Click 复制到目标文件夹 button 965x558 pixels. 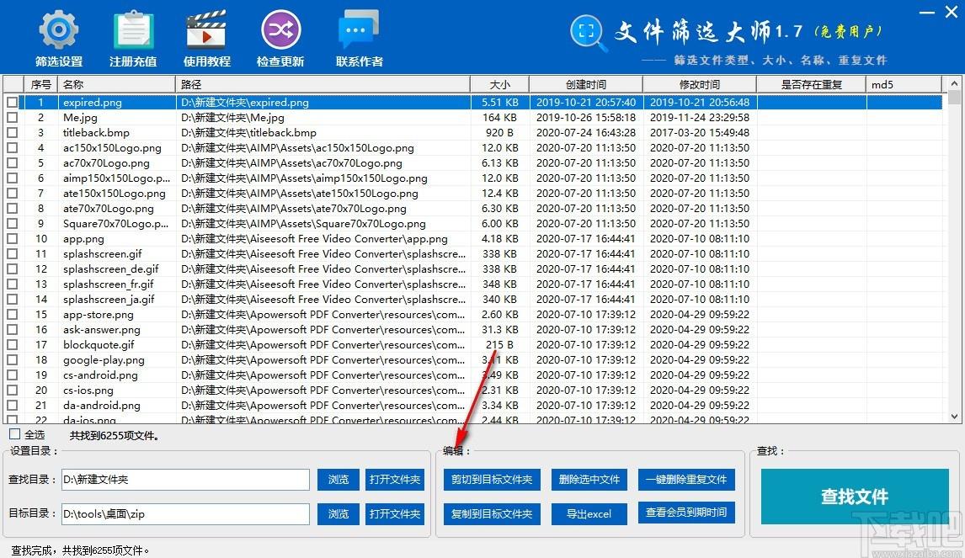click(492, 513)
